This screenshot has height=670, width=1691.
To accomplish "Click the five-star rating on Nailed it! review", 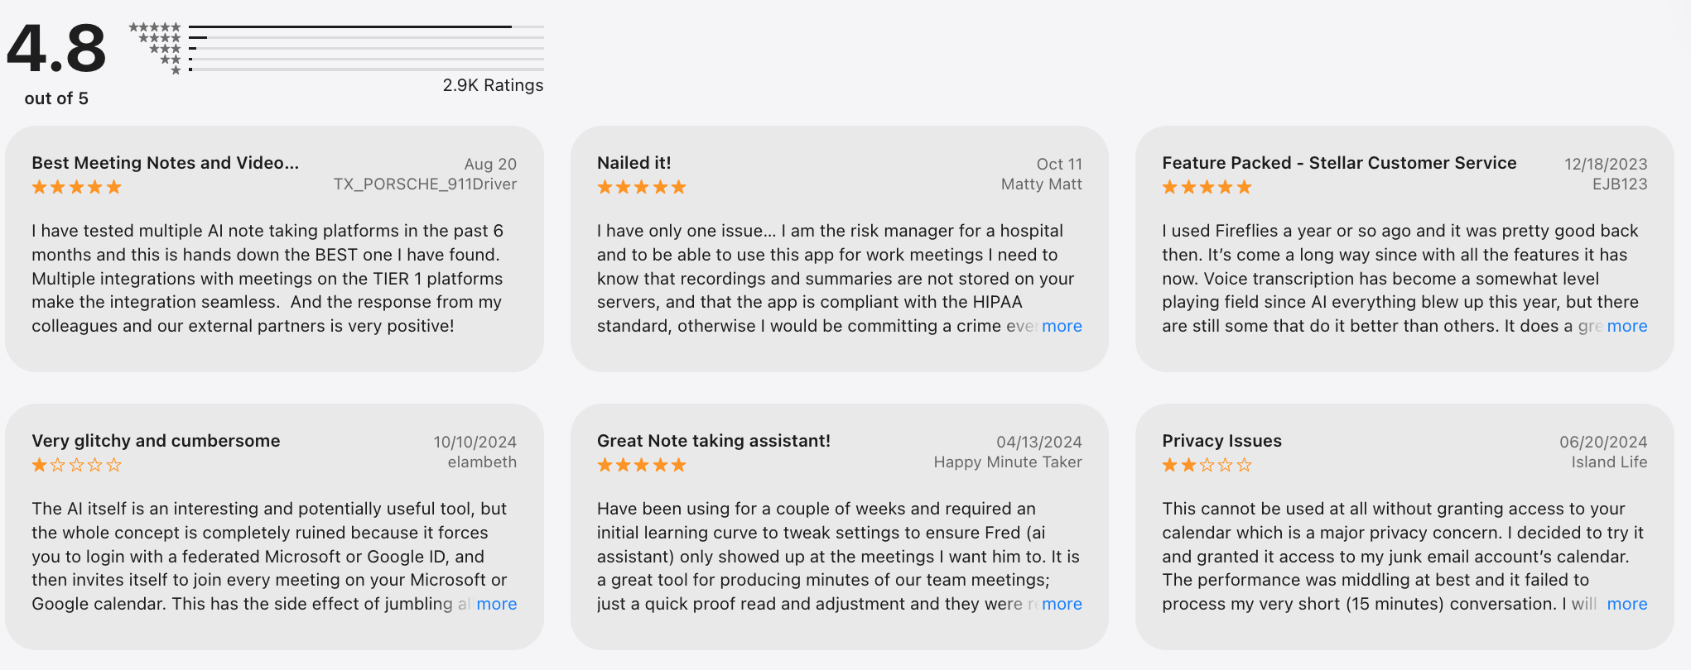I will tap(641, 187).
